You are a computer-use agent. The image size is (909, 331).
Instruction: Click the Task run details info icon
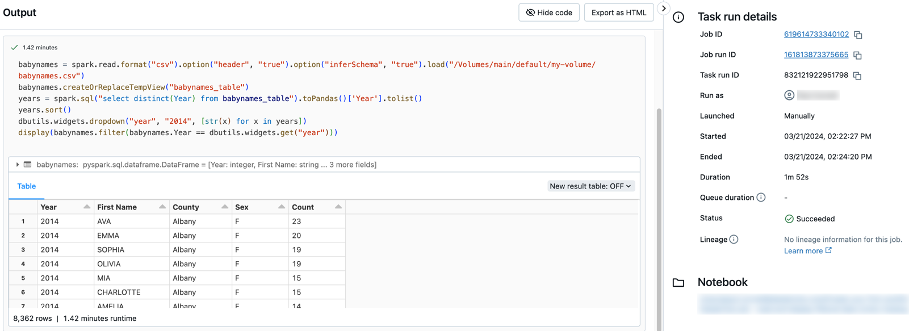(x=678, y=17)
